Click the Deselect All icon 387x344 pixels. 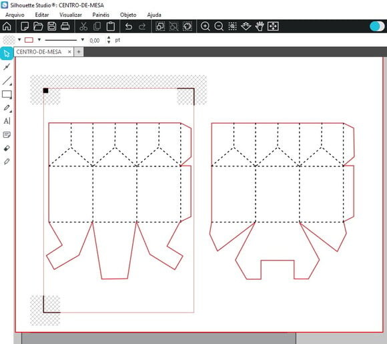point(173,26)
